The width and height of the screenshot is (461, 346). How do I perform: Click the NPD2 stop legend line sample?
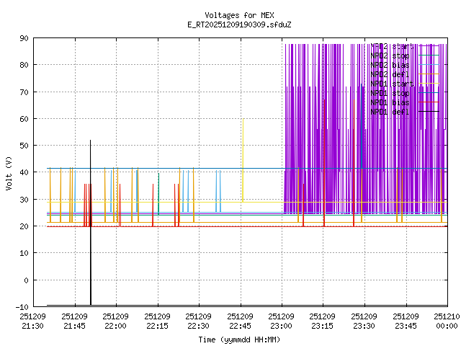429,56
